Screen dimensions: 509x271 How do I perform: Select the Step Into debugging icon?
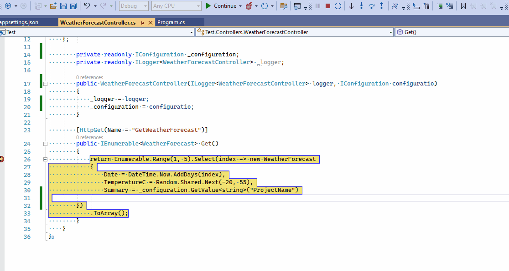click(x=362, y=6)
